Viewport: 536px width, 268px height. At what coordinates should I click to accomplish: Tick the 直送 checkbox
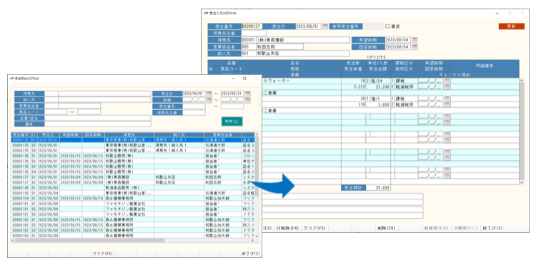click(387, 26)
